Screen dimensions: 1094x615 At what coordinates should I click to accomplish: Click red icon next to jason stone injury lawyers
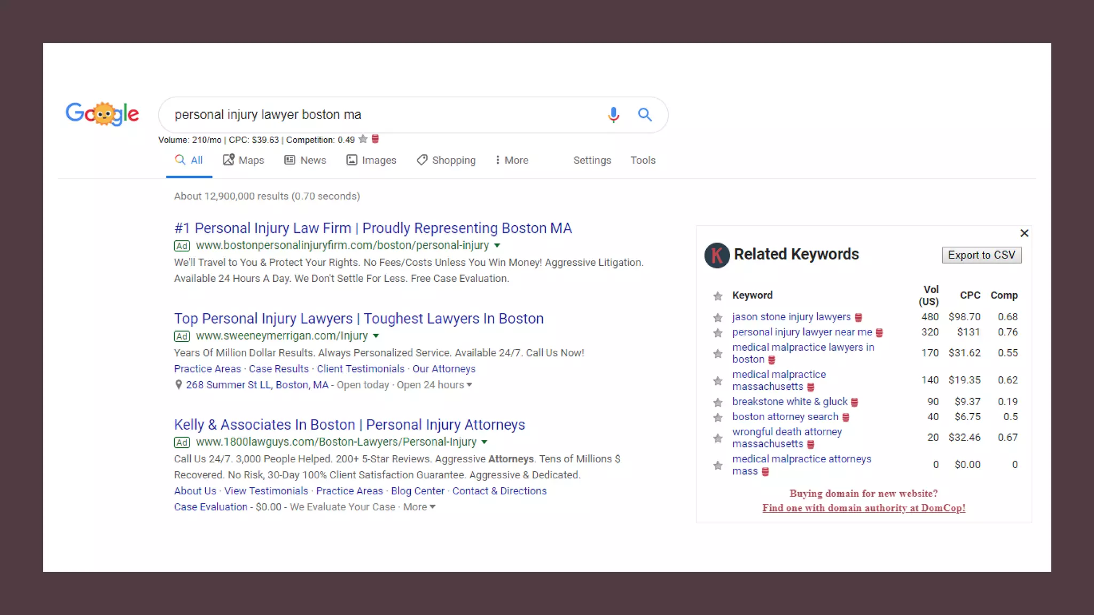point(858,318)
